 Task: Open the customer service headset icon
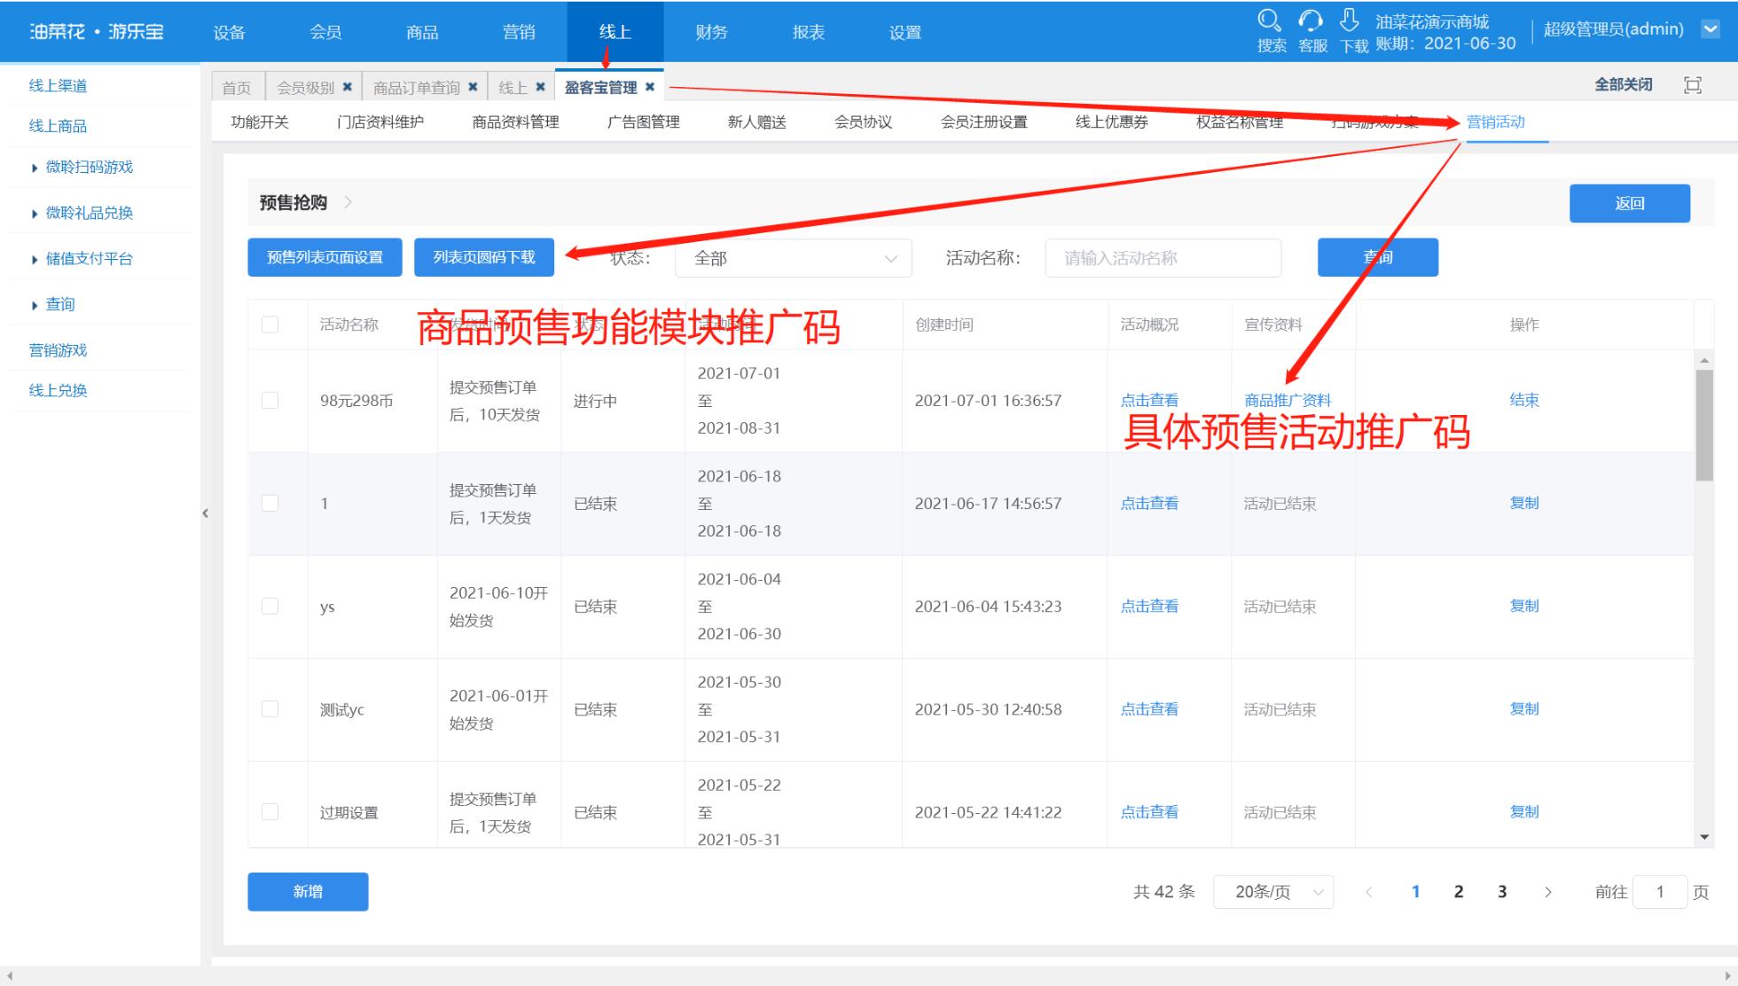tap(1311, 20)
